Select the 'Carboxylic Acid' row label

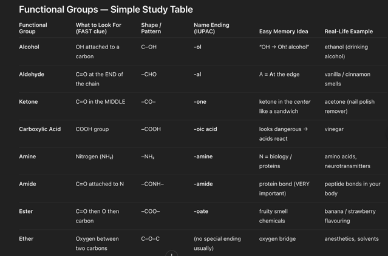pos(40,129)
